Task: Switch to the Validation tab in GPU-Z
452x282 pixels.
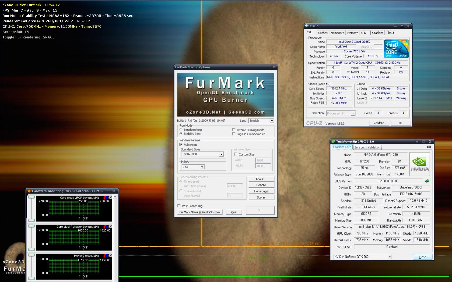Action: pos(374,147)
